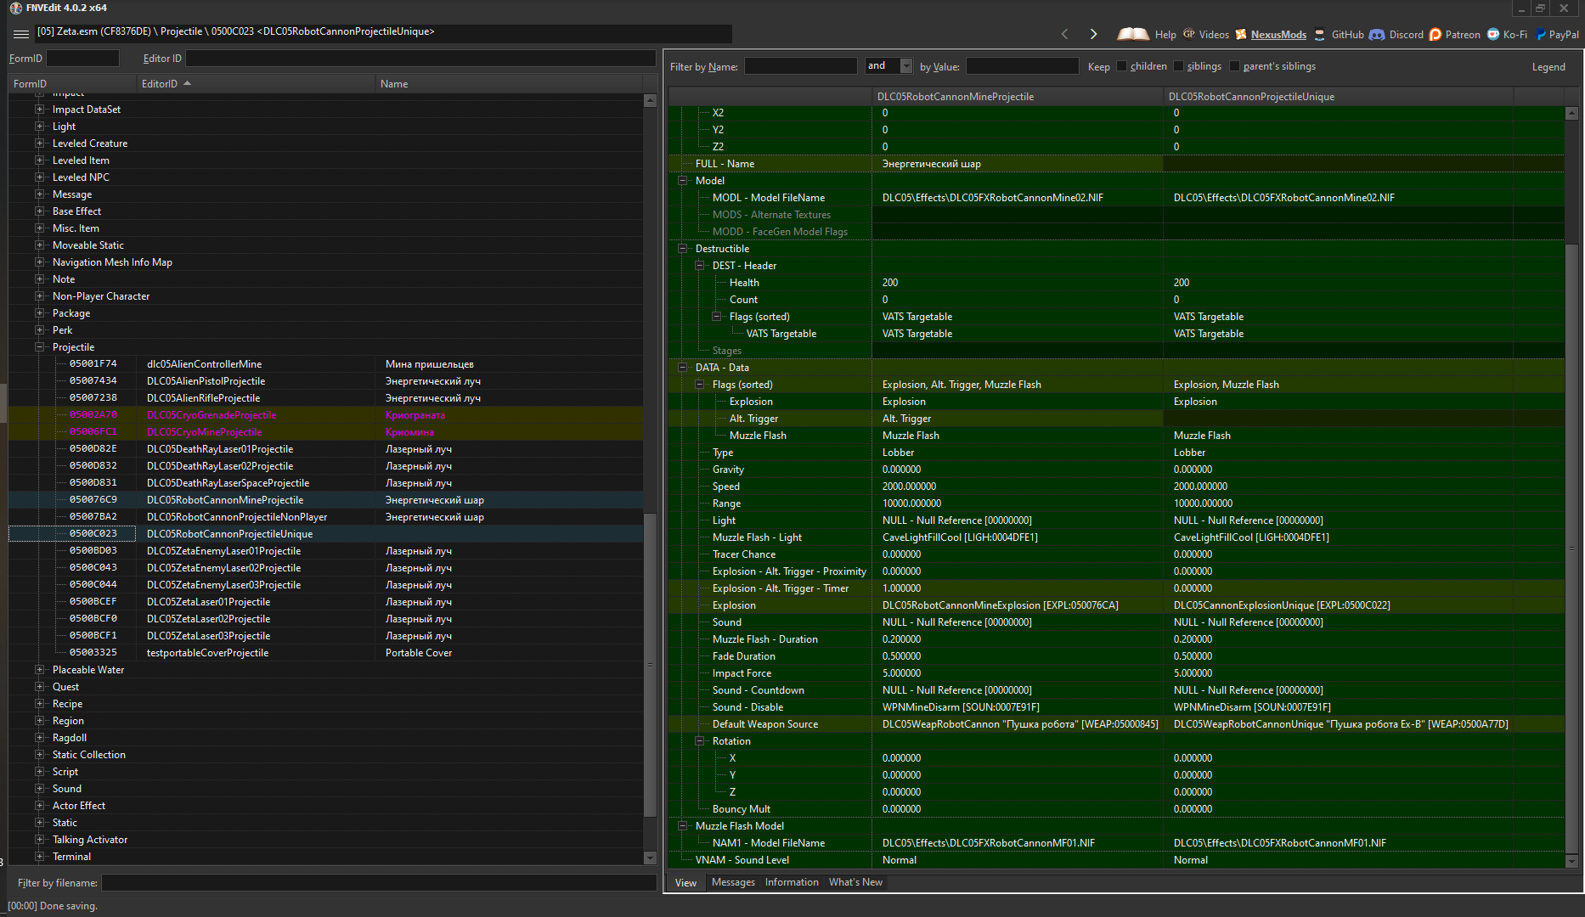Click the Discord logo icon
Screen dimensions: 1585x917
[x=1377, y=35]
